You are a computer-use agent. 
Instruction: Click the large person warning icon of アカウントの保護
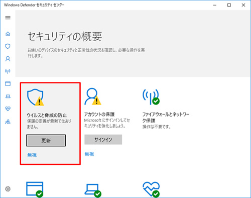coord(93,96)
